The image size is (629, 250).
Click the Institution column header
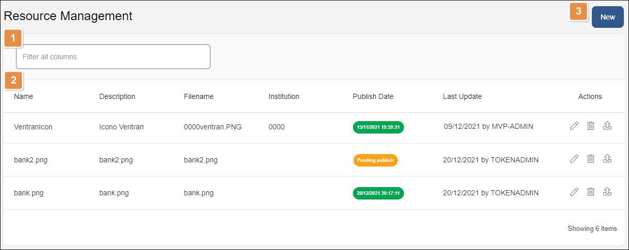click(x=284, y=96)
